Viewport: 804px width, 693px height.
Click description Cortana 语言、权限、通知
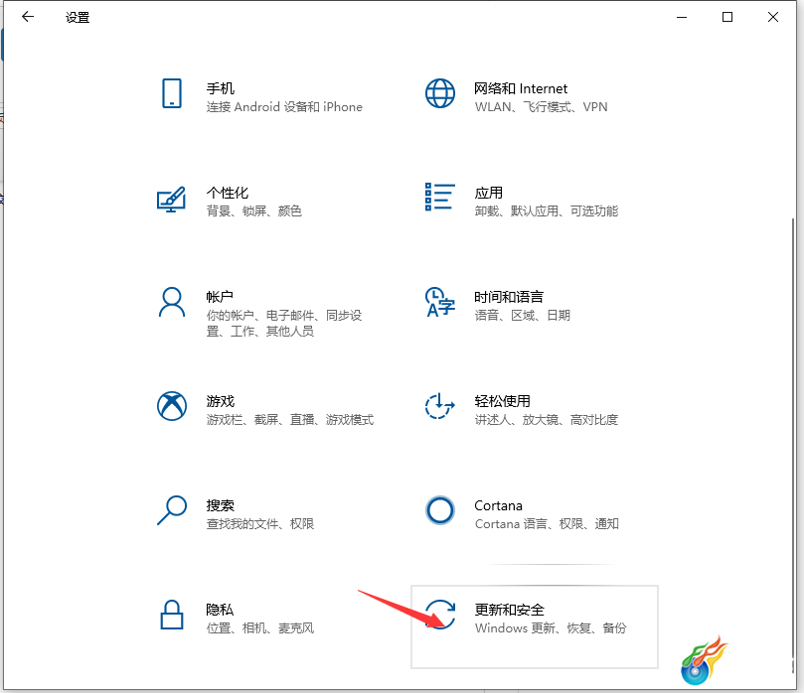(x=547, y=524)
